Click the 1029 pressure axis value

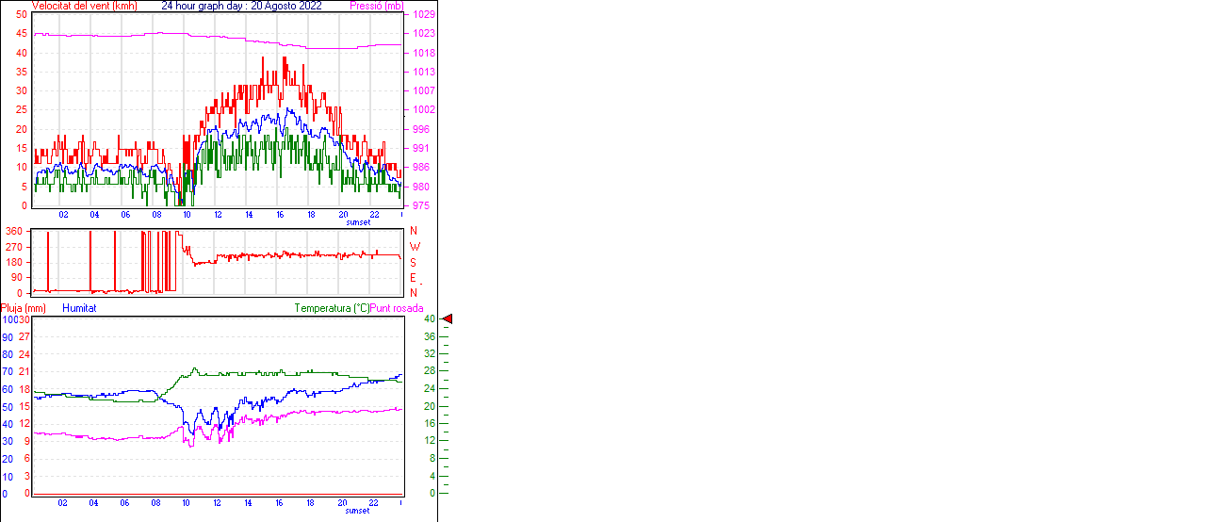click(x=424, y=15)
